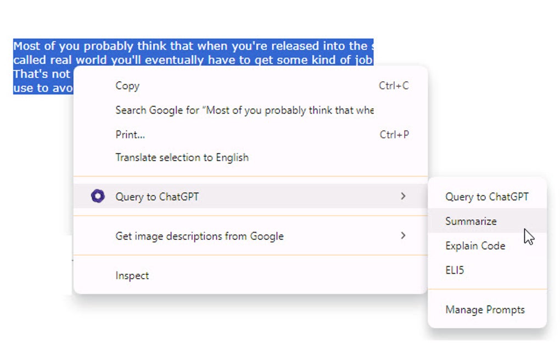560x350 pixels.
Task: Inspect the selected element
Action: tap(132, 275)
